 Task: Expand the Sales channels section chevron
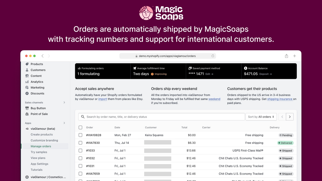tap(65, 102)
